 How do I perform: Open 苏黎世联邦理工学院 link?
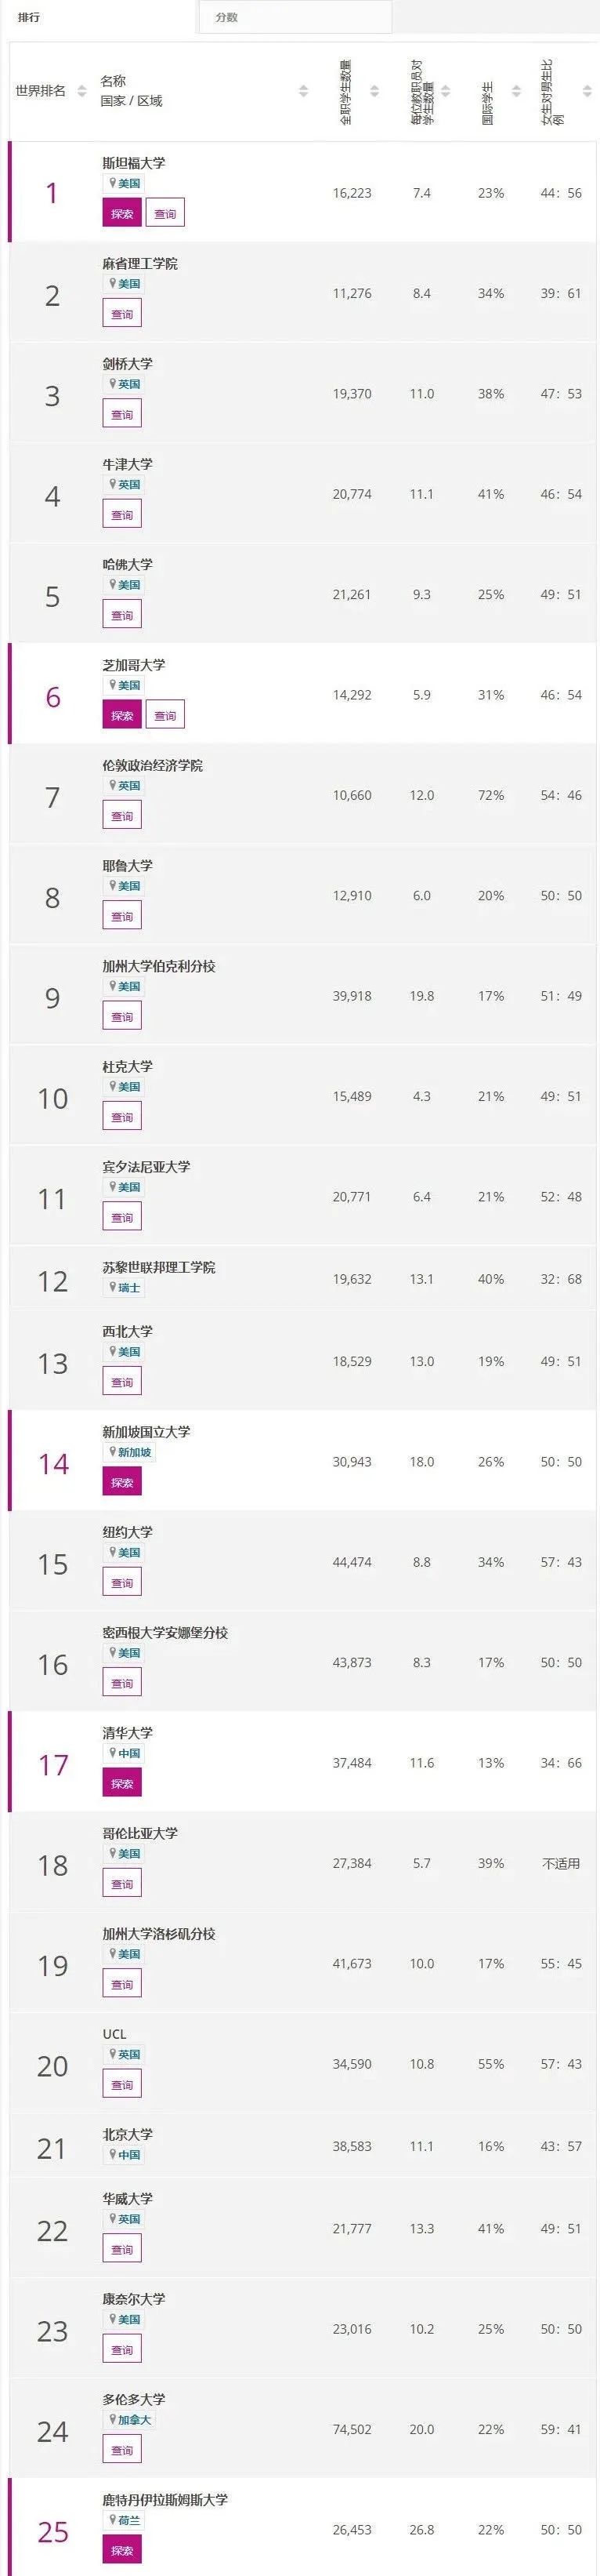point(159,1267)
